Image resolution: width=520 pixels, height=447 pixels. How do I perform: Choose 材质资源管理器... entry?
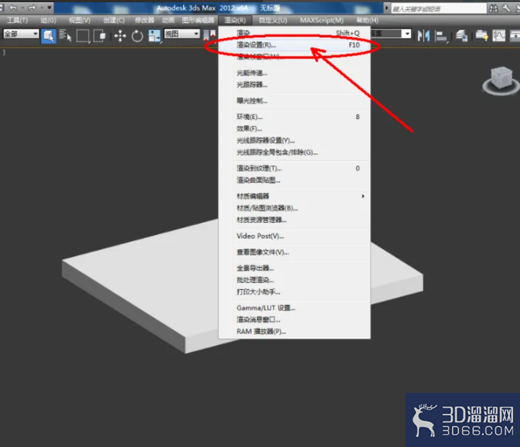coord(294,220)
